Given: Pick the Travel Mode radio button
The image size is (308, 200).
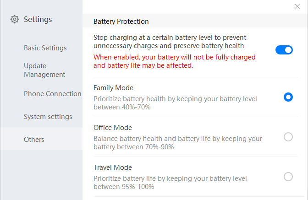Looking at the screenshot, I should [288, 177].
